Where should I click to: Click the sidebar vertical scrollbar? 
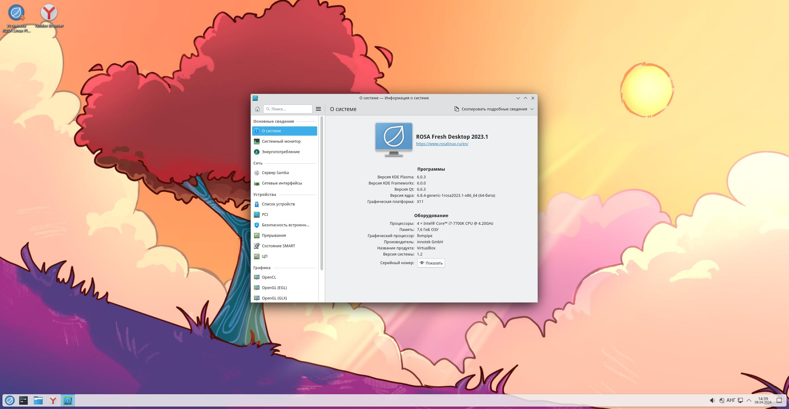click(322, 194)
